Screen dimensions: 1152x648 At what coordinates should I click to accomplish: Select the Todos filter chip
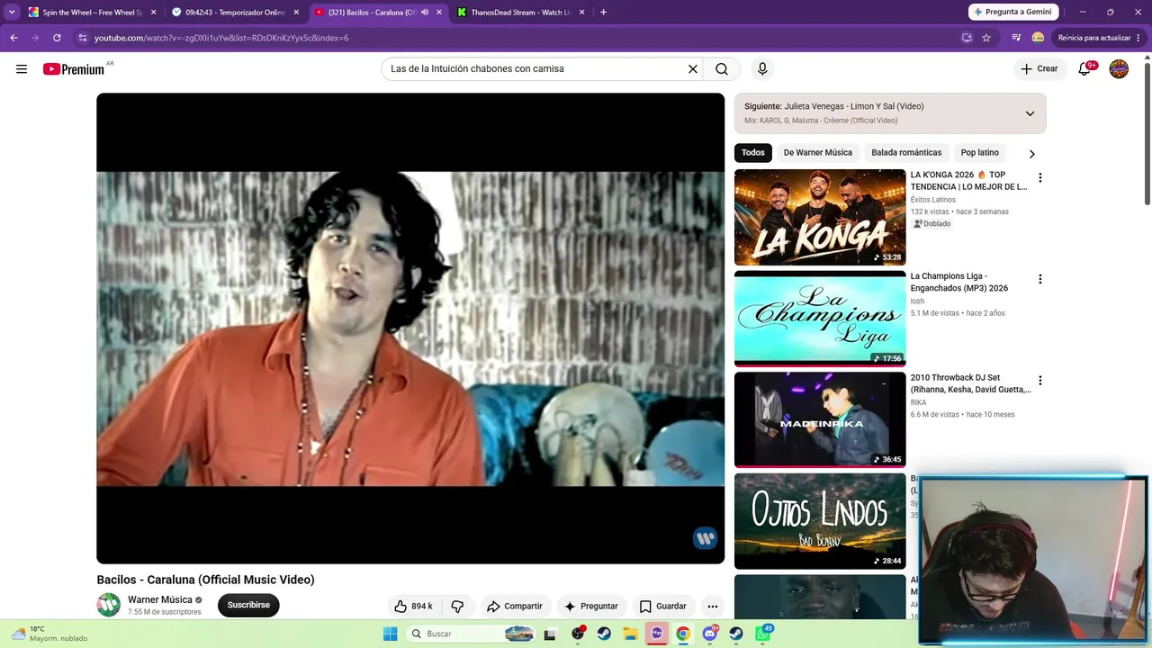click(x=753, y=153)
